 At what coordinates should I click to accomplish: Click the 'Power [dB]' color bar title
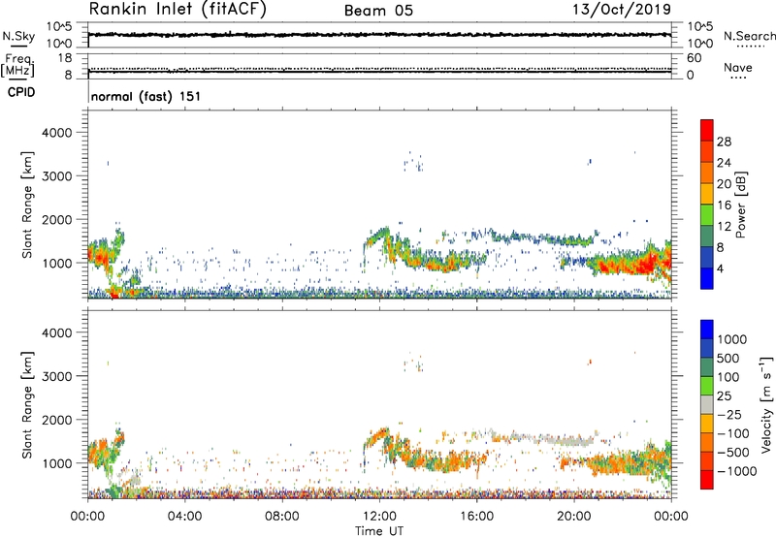click(x=740, y=205)
